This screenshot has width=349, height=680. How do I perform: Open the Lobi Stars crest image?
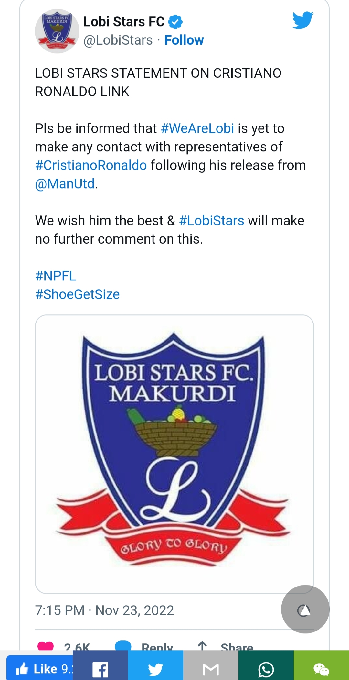click(174, 454)
